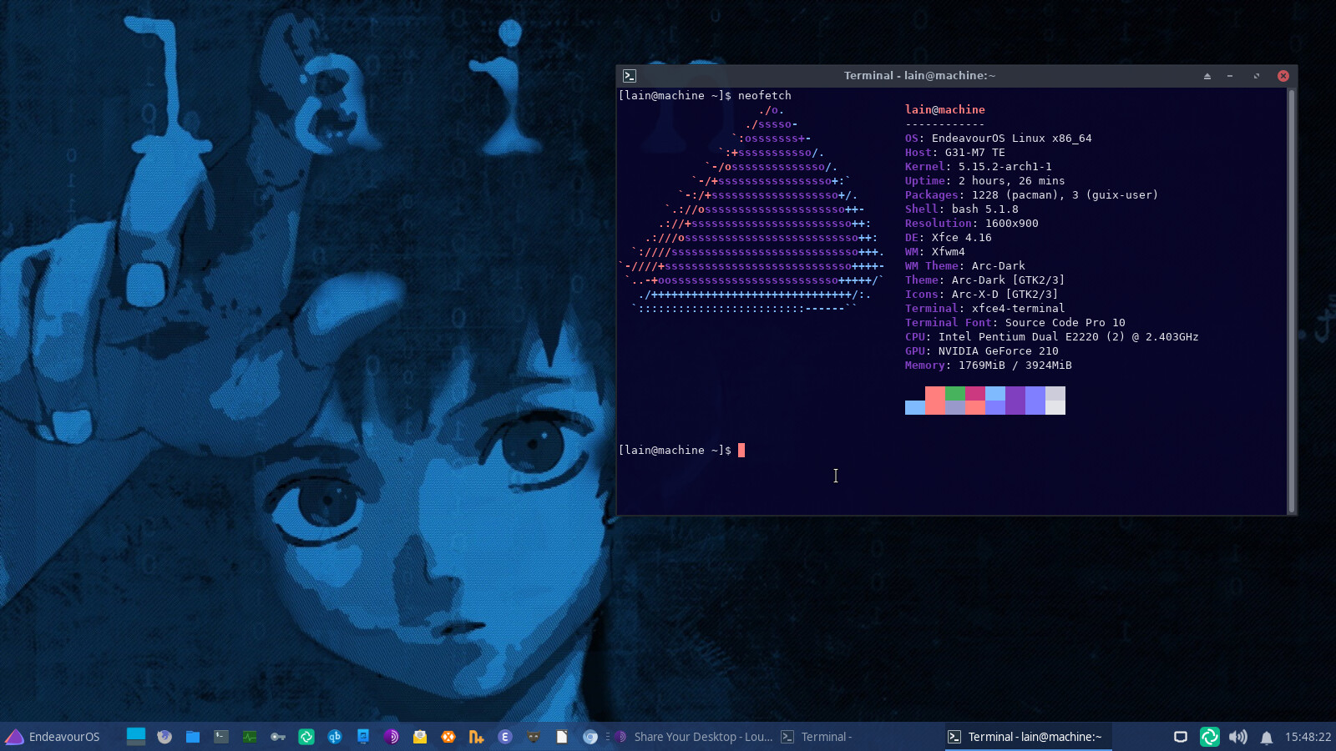Click the 'Icons: Arc-X-D [GTK2/3]' line
The height and width of the screenshot is (751, 1336).
(x=982, y=295)
